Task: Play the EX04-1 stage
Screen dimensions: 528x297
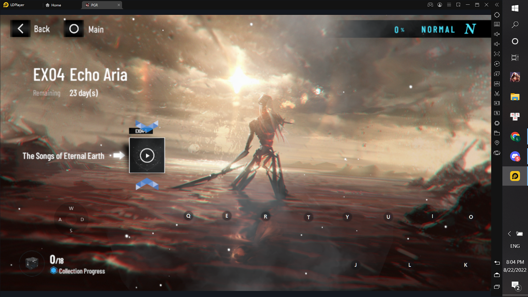Action: [147, 155]
